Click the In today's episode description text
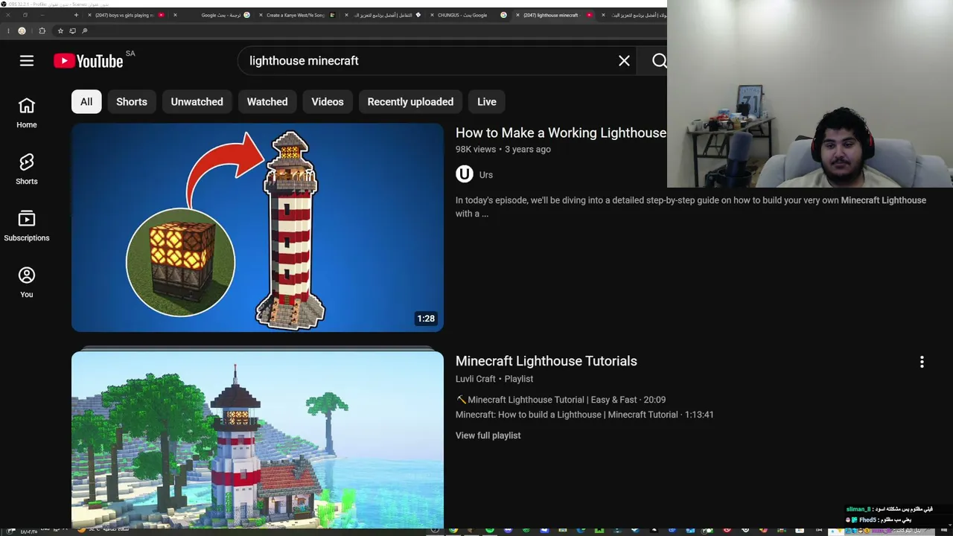953x536 pixels. (691, 207)
